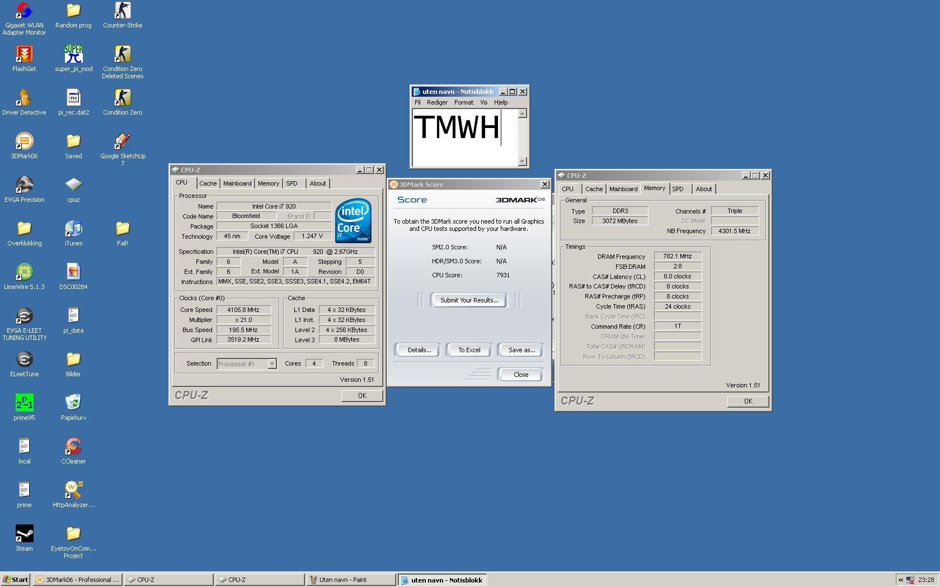Click To Excel button
This screenshot has width=940, height=587.
pos(469,350)
